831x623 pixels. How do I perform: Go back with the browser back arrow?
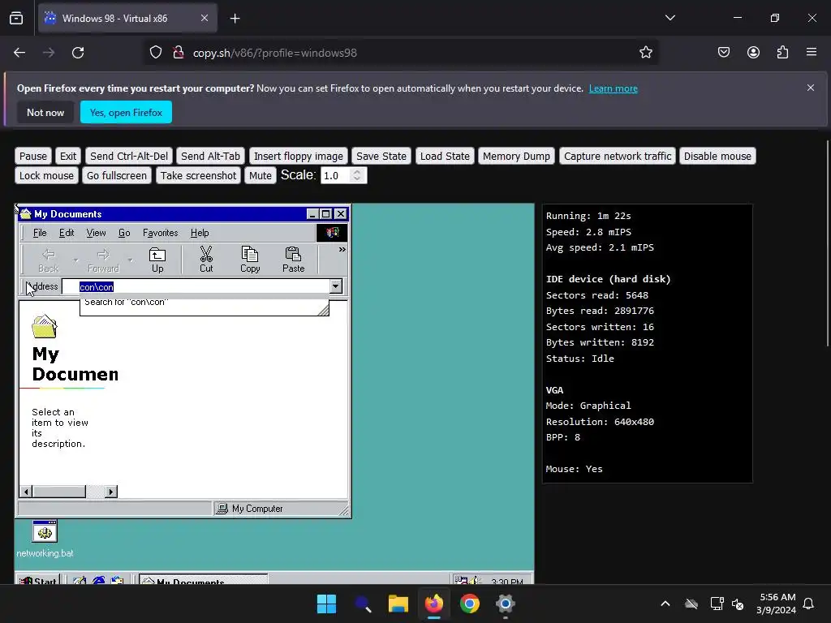pos(19,53)
